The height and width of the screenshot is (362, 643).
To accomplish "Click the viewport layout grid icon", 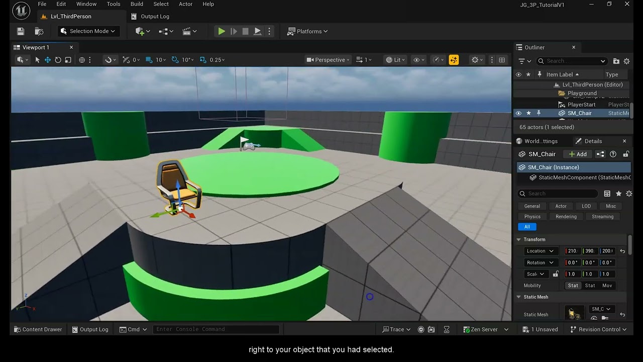I will click(502, 60).
